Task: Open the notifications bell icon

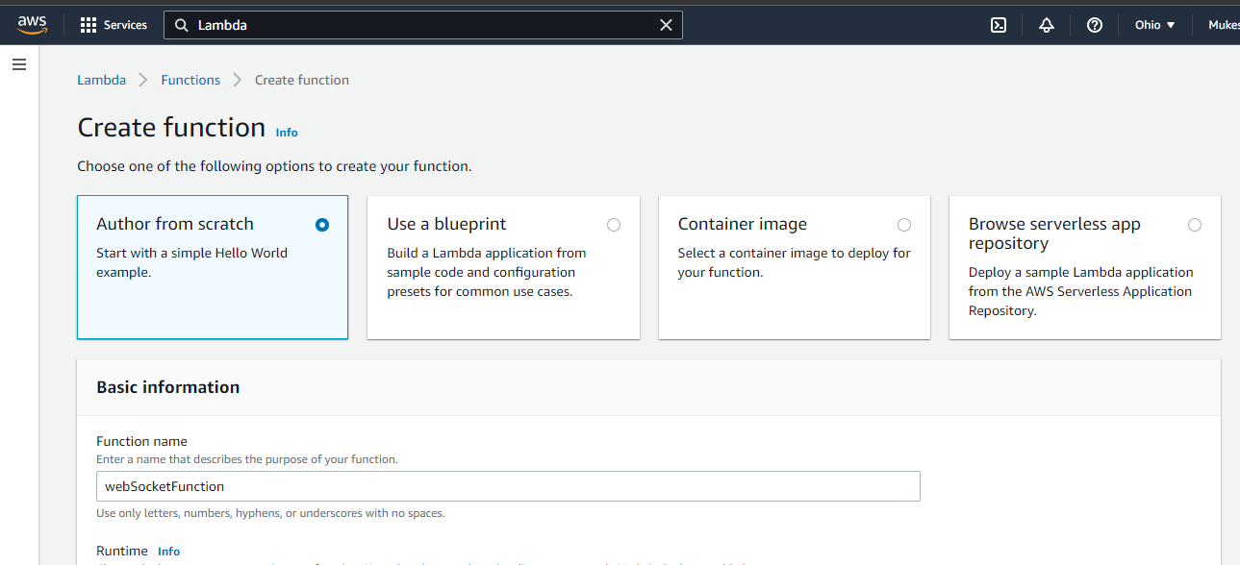Action: coord(1046,24)
